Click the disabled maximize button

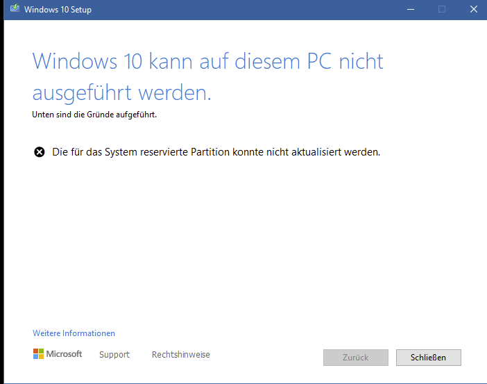[442, 9]
